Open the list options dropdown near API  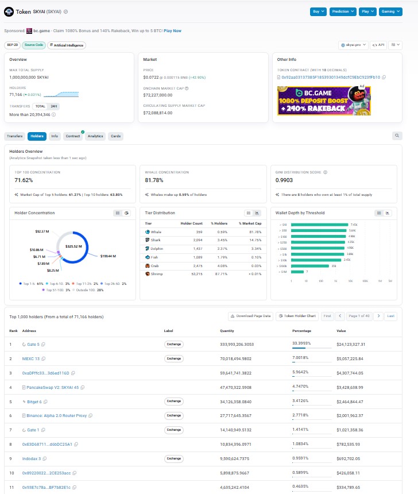396,45
